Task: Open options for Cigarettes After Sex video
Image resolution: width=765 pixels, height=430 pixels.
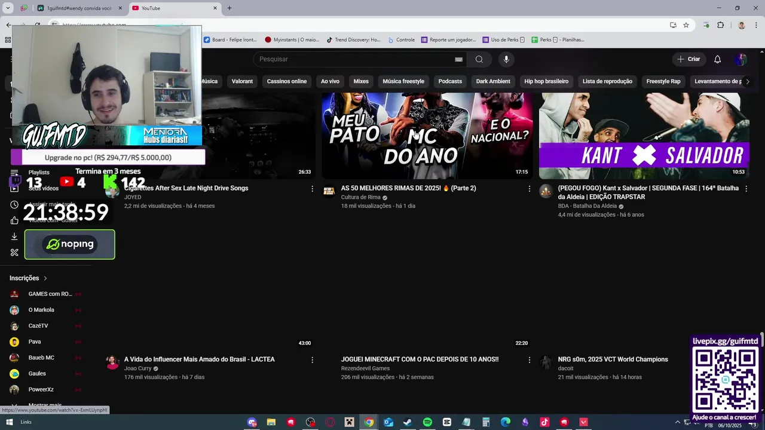Action: pyautogui.click(x=312, y=189)
